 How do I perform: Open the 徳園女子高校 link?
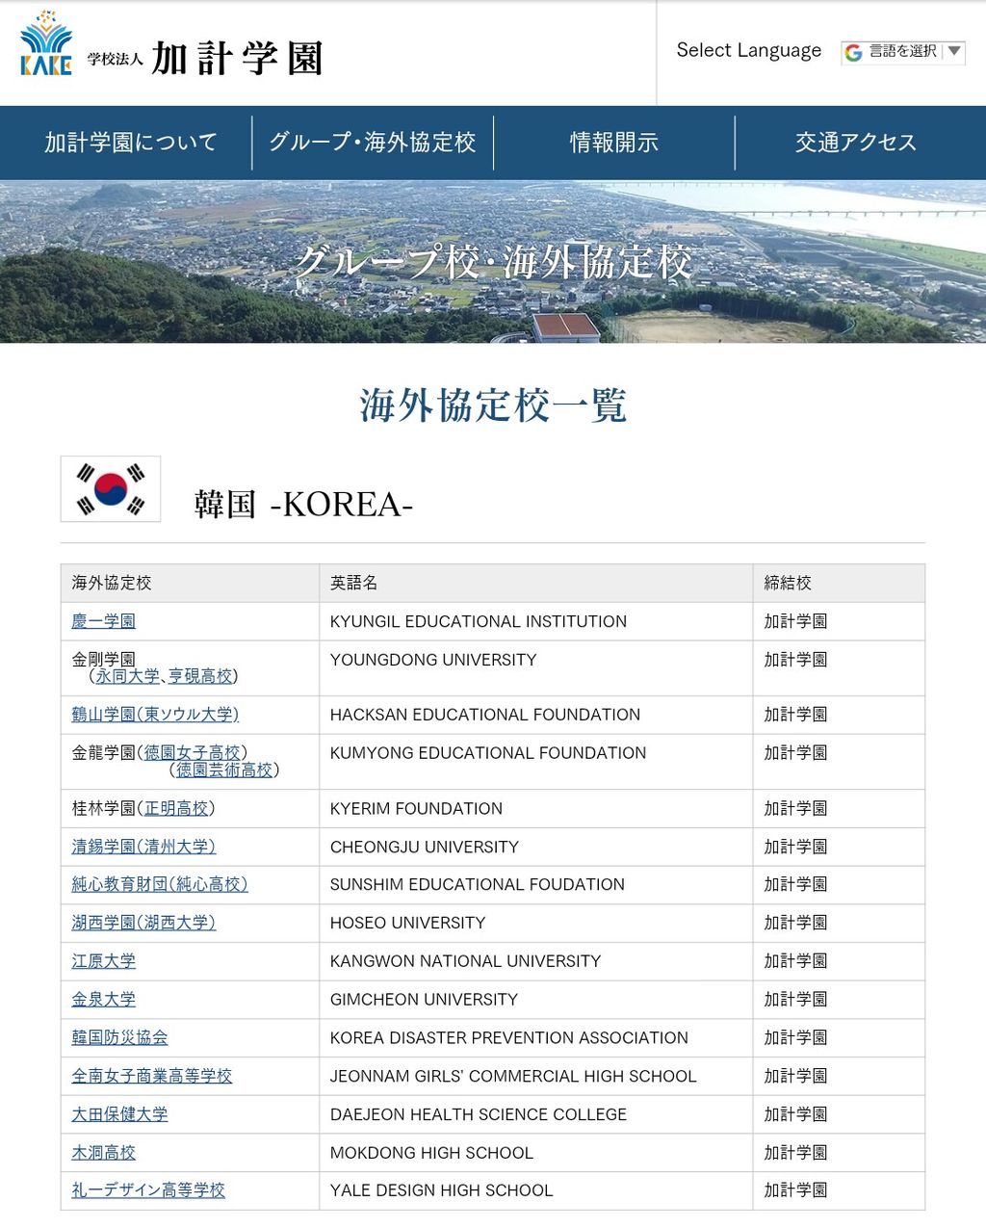click(x=192, y=753)
